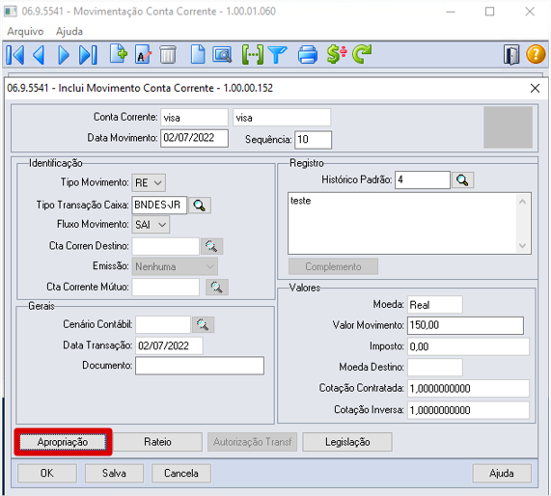This screenshot has width=551, height=496.
Task: Click the Rateio button
Action: tap(157, 442)
